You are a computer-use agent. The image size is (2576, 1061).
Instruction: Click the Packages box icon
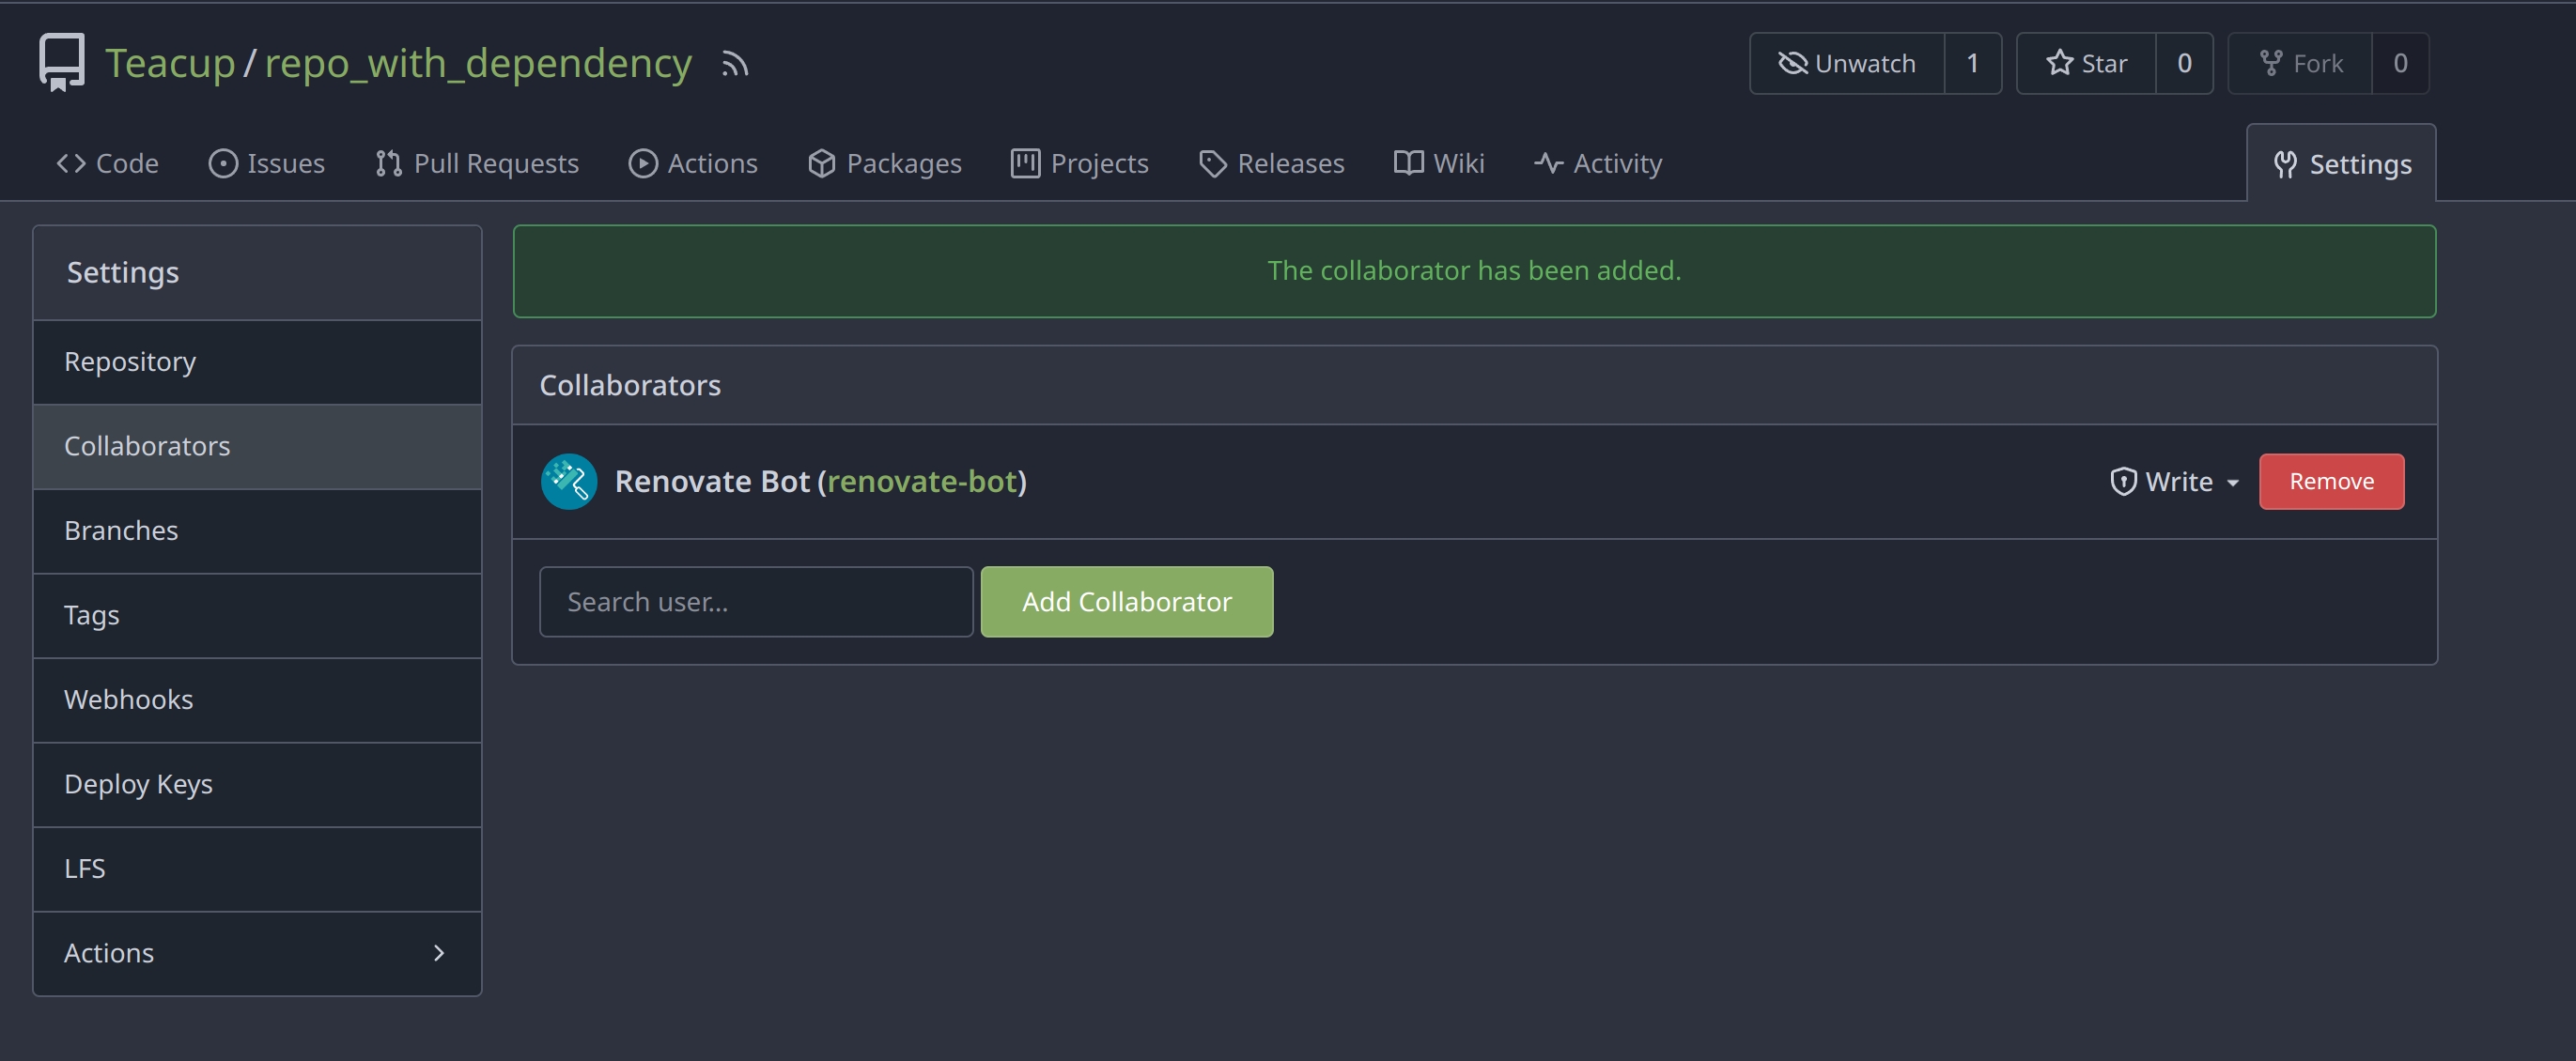tap(821, 162)
